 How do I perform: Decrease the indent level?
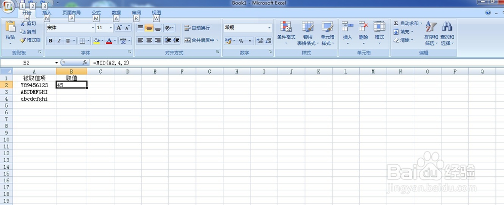click(167, 40)
